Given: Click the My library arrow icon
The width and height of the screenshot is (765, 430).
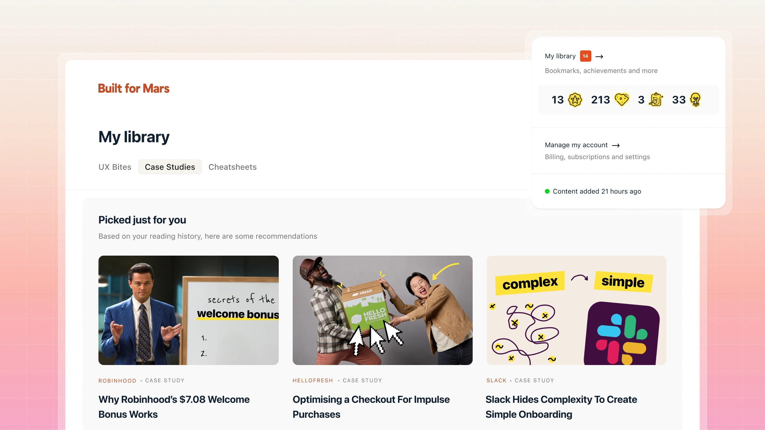Looking at the screenshot, I should pos(599,56).
